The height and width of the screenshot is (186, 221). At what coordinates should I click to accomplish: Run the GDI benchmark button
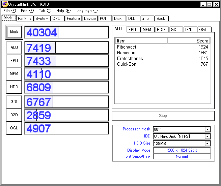tap(14, 102)
